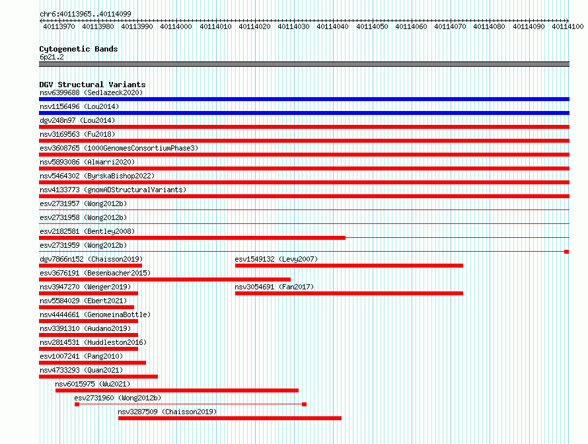
Task: Click the nsv6399688 blue variant bar
Action: click(304, 99)
